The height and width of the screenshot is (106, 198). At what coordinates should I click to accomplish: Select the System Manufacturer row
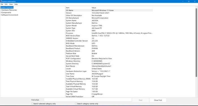coord(109,23)
